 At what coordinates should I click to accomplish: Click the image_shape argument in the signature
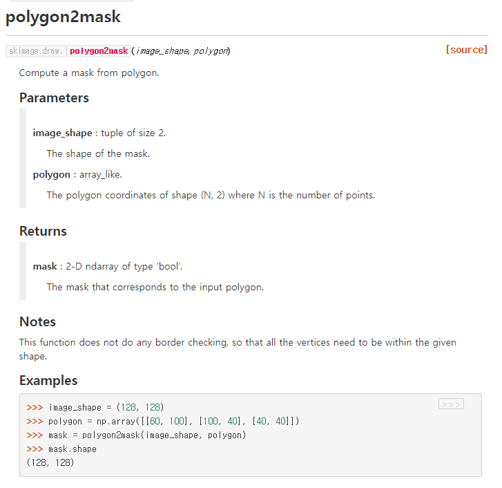(162, 51)
